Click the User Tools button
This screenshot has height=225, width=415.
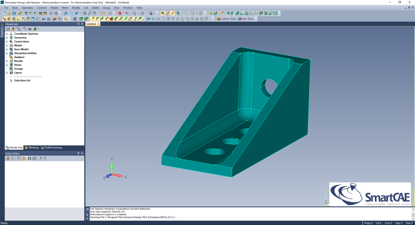(x=246, y=19)
